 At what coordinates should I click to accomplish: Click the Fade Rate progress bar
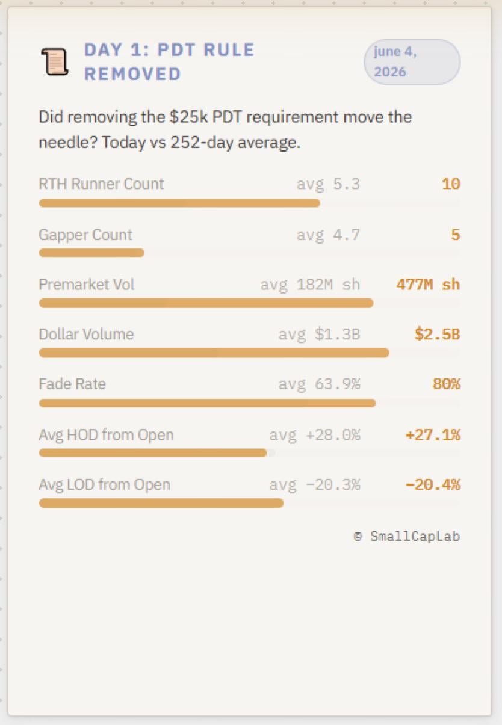pos(249,403)
